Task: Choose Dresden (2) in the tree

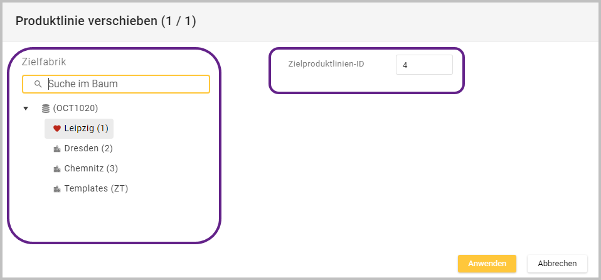Action: point(88,149)
